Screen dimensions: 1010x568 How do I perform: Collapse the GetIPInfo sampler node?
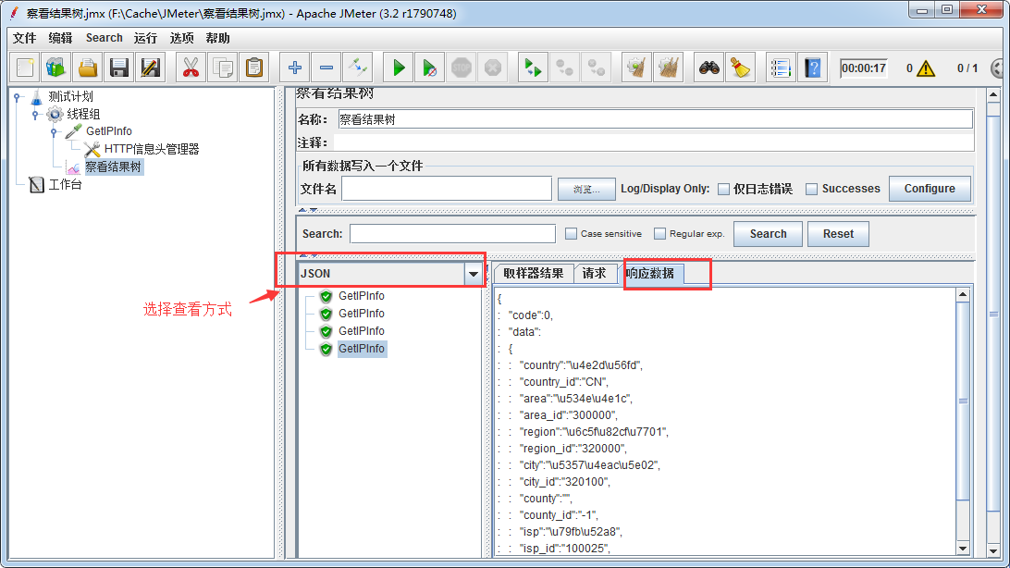[x=54, y=132]
